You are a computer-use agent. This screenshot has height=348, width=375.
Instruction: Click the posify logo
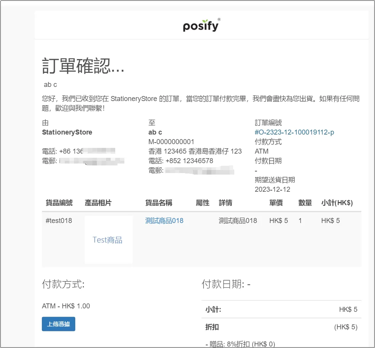[x=201, y=25]
